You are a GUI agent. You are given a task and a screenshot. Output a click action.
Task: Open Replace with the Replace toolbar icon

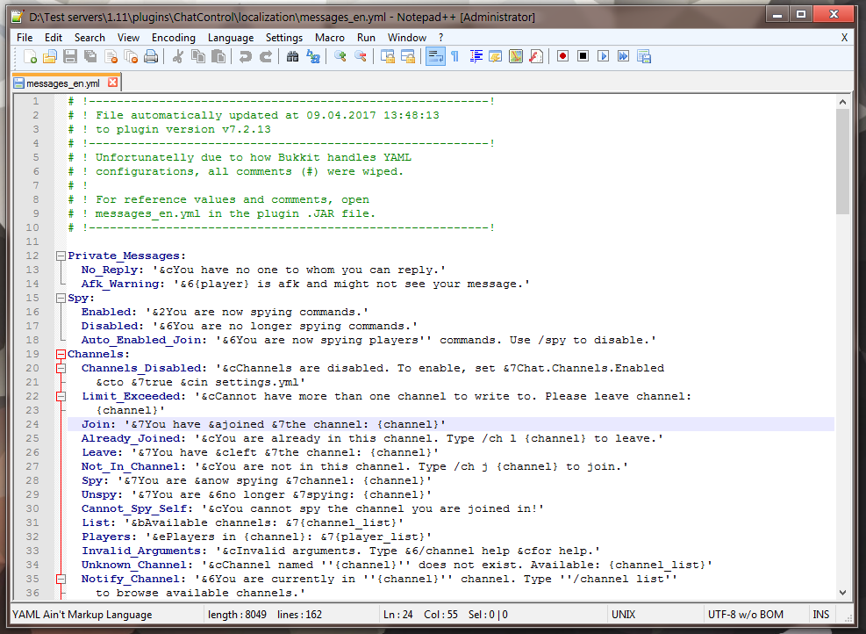point(313,56)
